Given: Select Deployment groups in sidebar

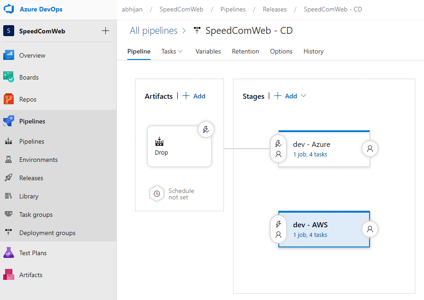Looking at the screenshot, I should pyautogui.click(x=47, y=233).
